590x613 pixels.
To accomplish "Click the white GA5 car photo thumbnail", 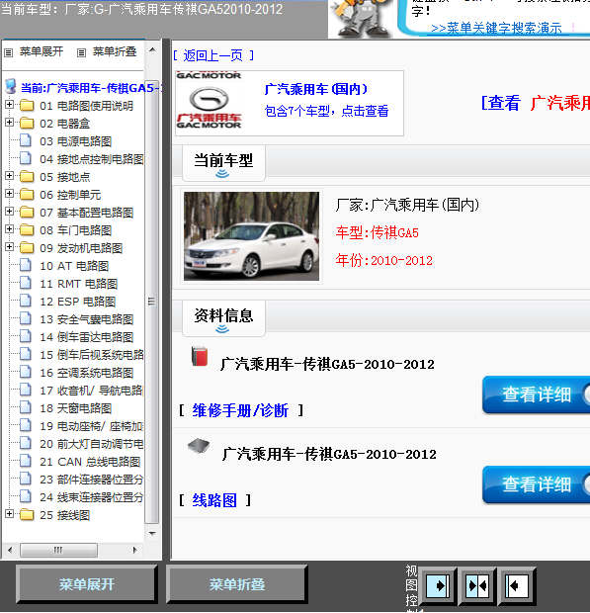I will (251, 235).
